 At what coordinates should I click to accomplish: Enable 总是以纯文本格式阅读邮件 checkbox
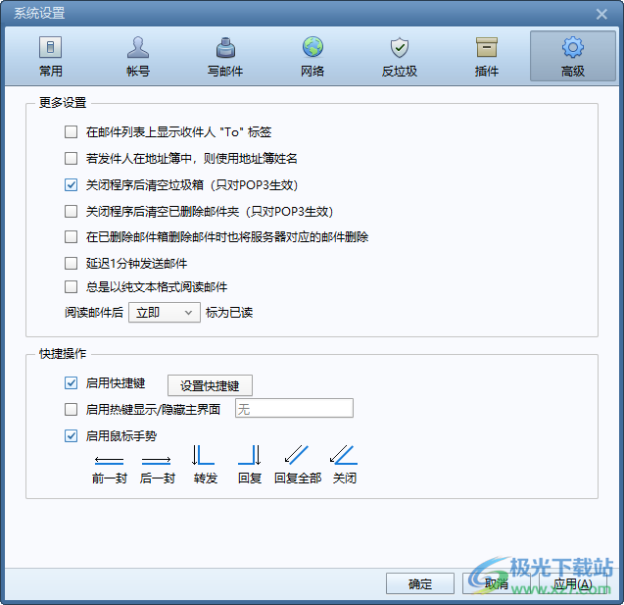point(71,286)
